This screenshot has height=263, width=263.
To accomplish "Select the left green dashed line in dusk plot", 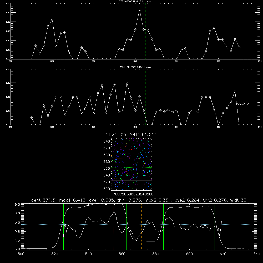I will tap(84, 97).
